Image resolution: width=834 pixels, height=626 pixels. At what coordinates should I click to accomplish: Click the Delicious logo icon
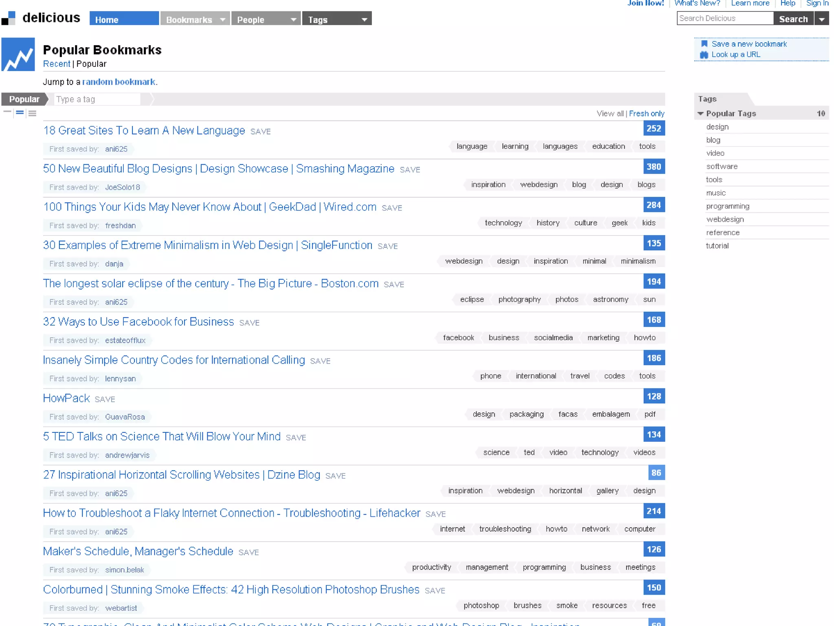click(x=9, y=18)
